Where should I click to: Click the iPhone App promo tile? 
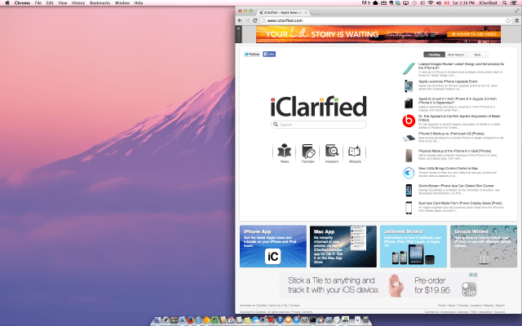click(x=273, y=246)
